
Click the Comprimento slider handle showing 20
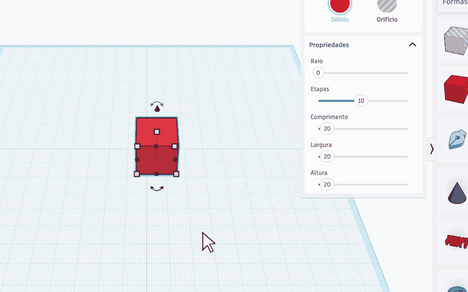pos(327,128)
